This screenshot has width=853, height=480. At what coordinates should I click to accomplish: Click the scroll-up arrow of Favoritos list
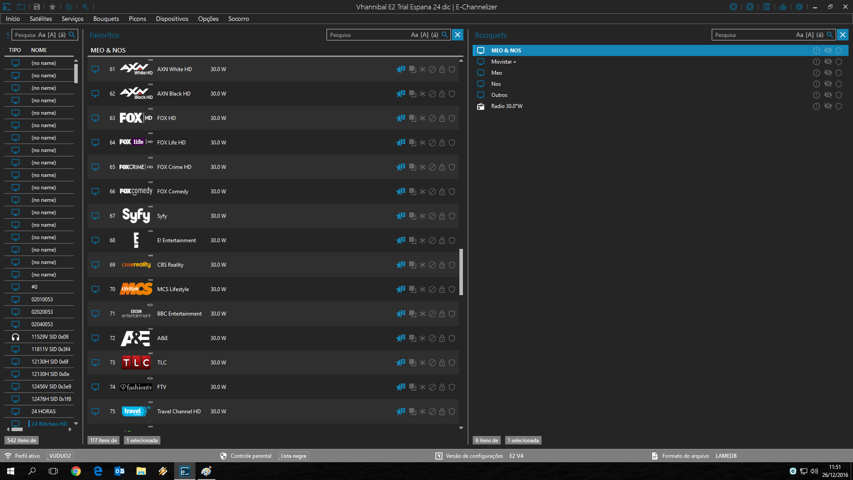[x=461, y=60]
